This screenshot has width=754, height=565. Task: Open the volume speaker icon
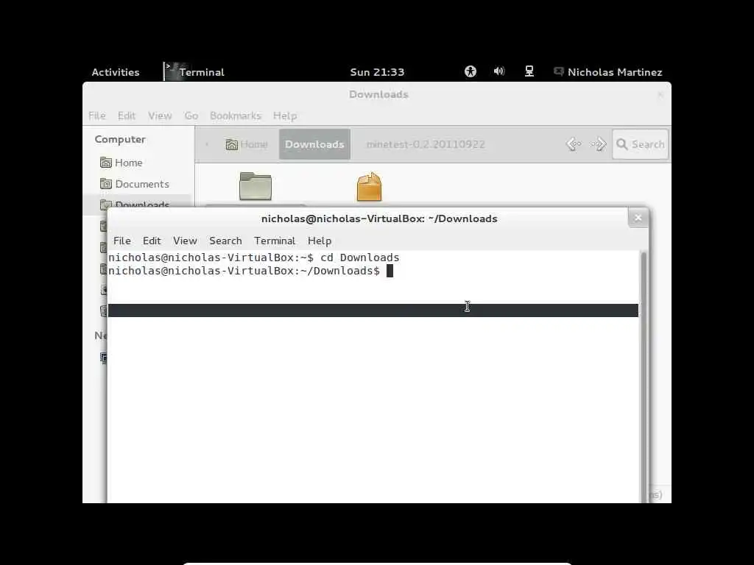pyautogui.click(x=499, y=71)
